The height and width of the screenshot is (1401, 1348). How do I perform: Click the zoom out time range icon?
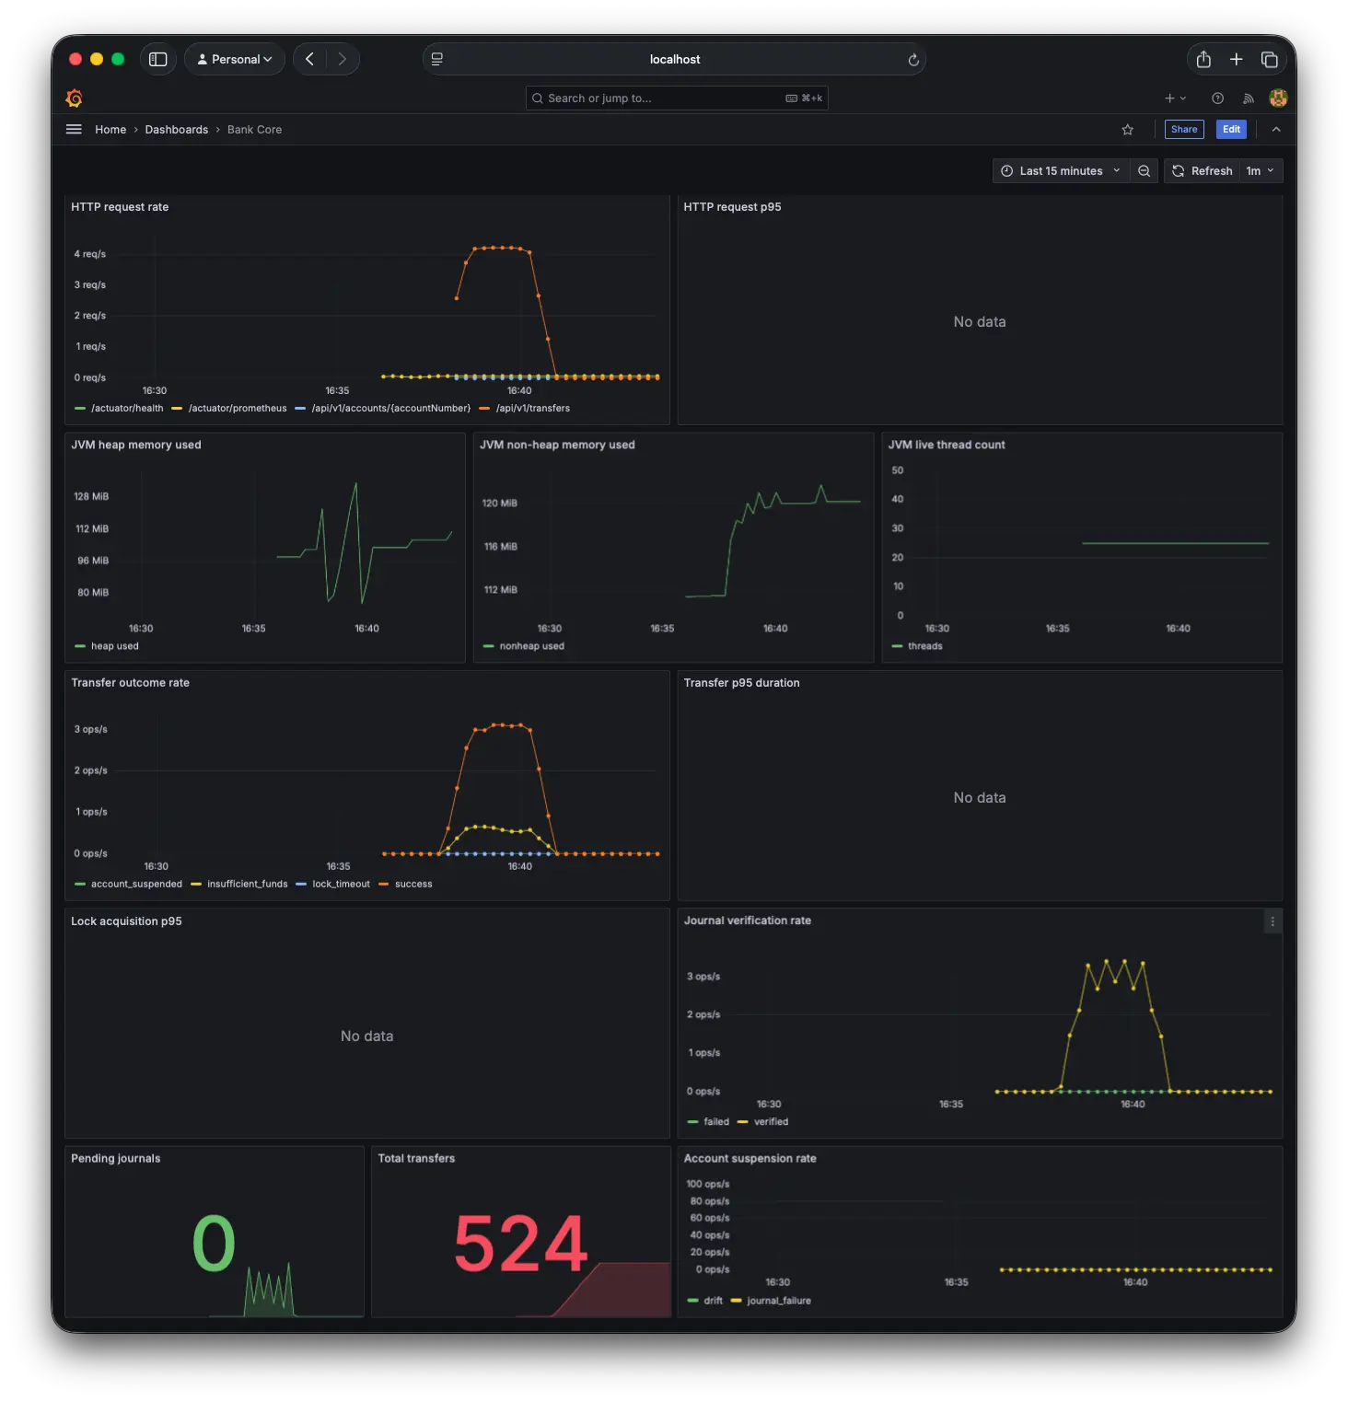point(1144,171)
